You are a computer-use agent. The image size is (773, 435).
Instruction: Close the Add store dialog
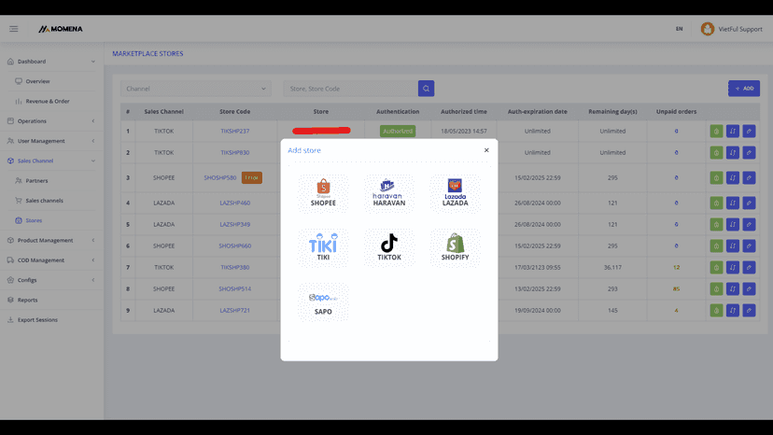point(486,150)
